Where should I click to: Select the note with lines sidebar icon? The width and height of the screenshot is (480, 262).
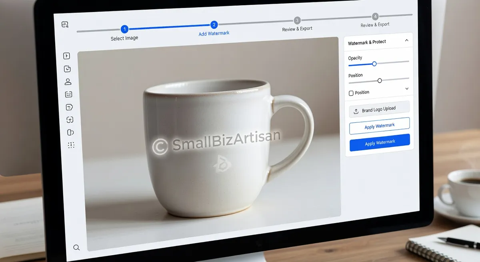(x=69, y=107)
